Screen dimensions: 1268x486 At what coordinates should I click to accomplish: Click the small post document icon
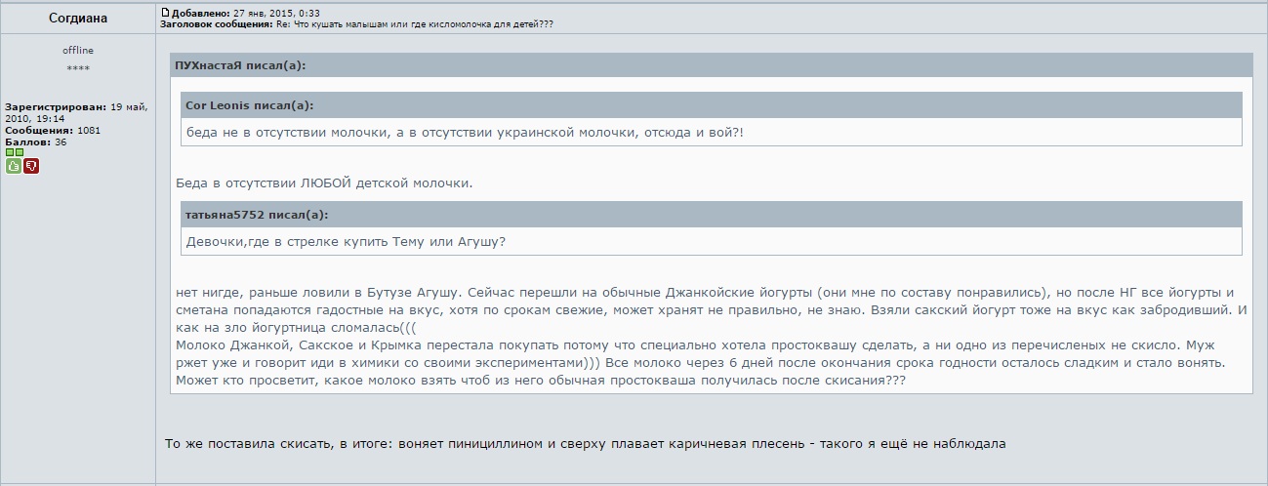(x=165, y=12)
